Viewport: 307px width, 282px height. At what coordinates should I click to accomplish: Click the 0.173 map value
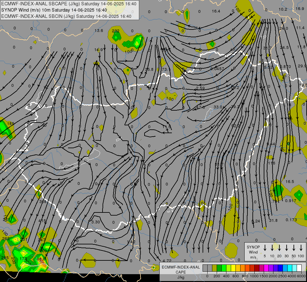pyautogui.click(x=291, y=220)
